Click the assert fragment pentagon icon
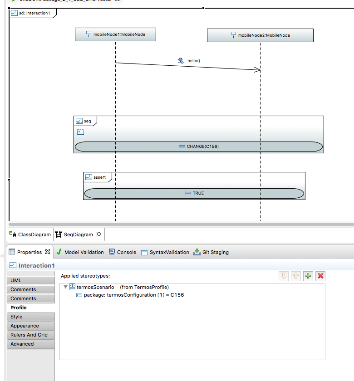This screenshot has width=354, height=381. coord(88,177)
